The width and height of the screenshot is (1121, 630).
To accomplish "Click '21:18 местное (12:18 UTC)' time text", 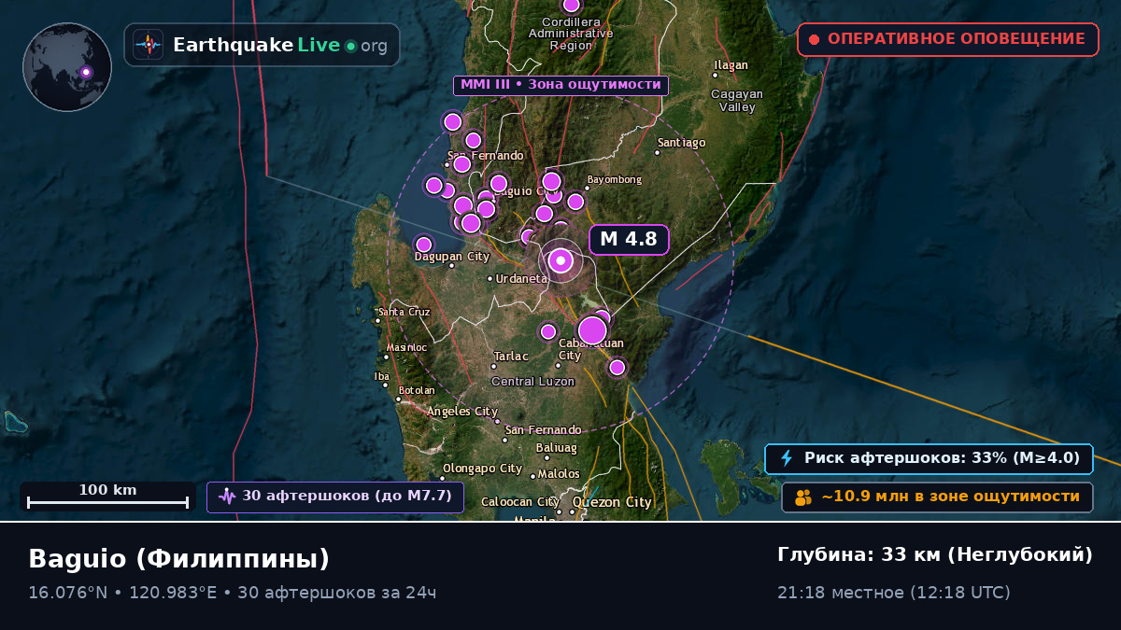I will point(894,593).
